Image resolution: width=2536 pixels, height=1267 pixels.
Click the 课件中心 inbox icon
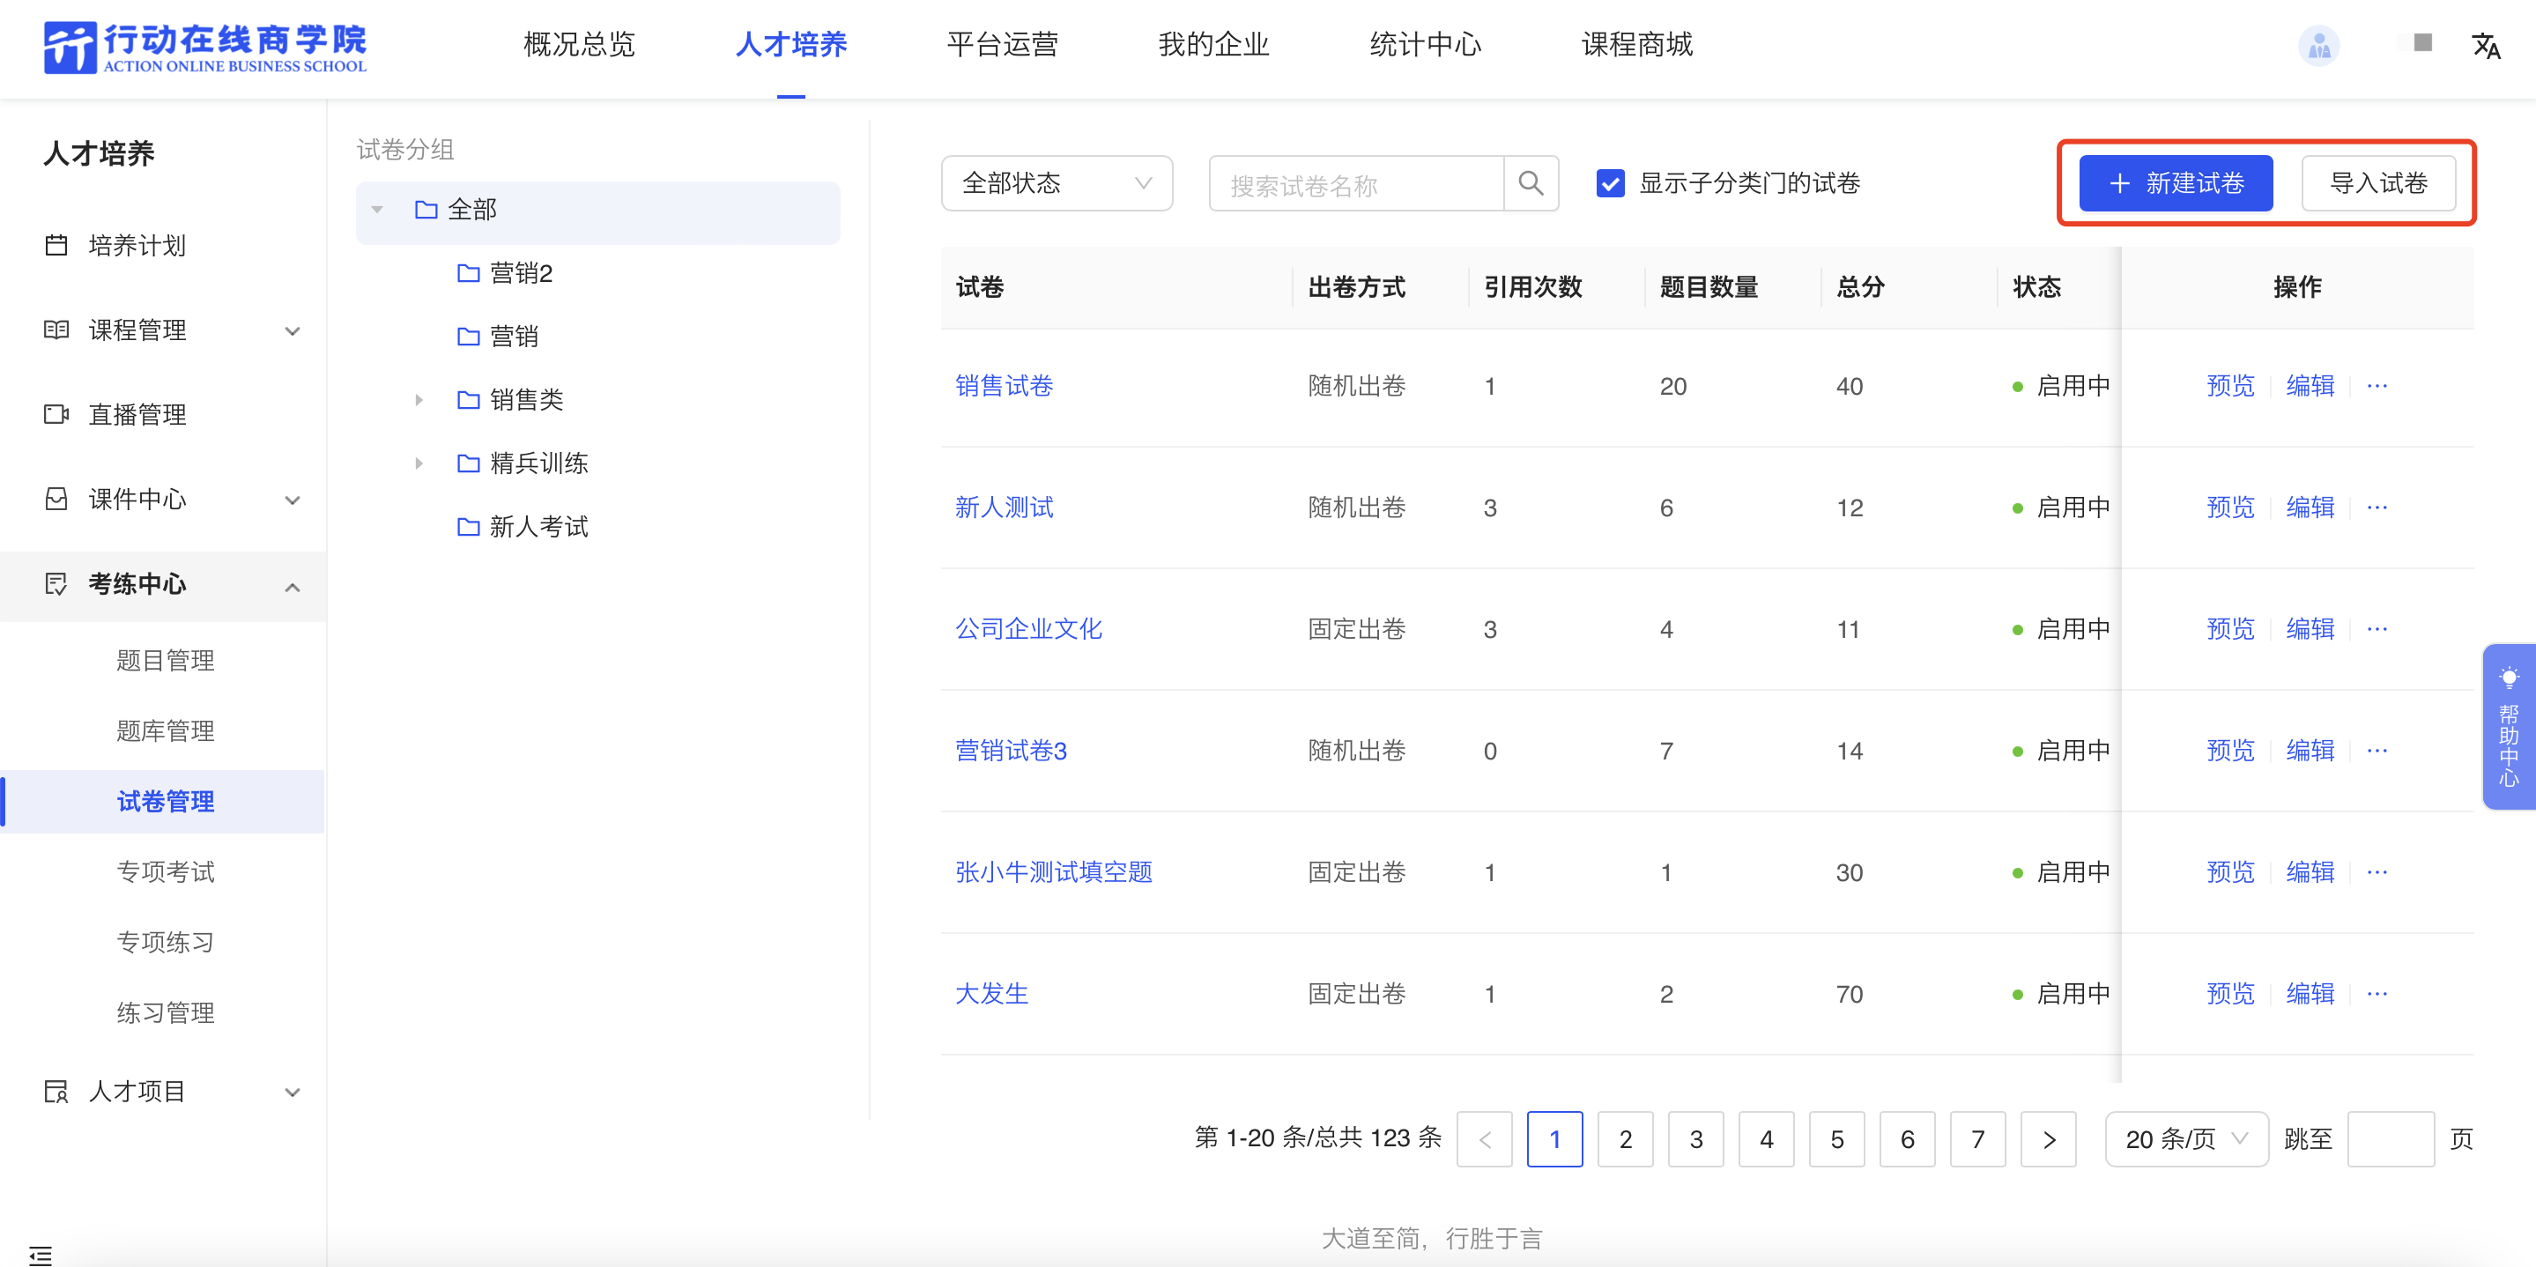(56, 499)
